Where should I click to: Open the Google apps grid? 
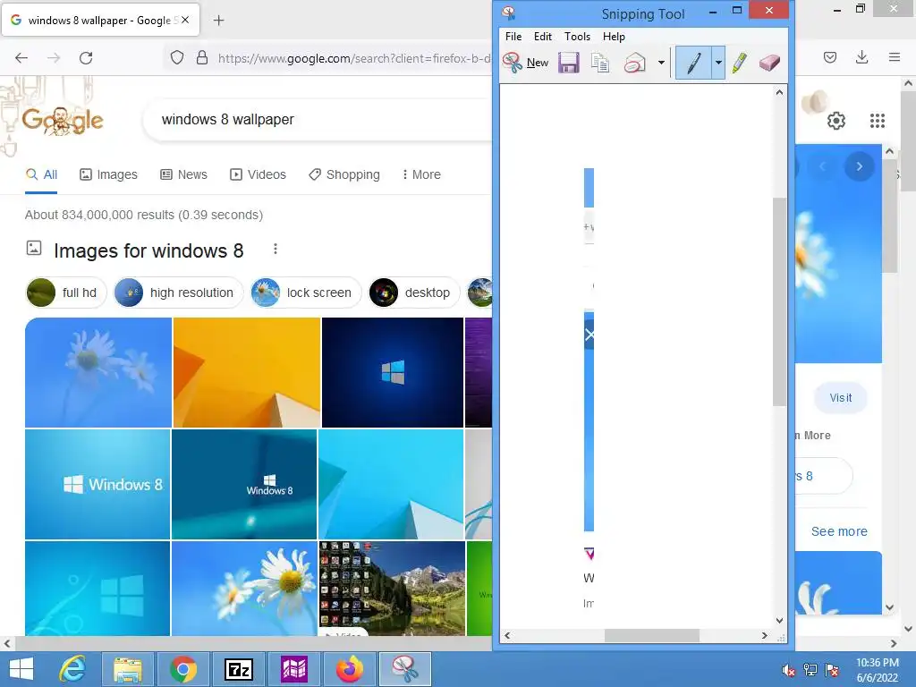[877, 121]
